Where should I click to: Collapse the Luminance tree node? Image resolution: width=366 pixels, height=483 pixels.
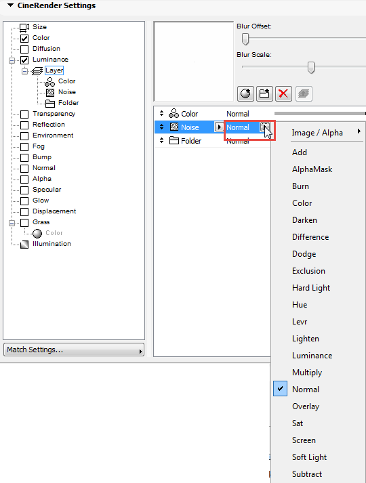click(x=12, y=60)
